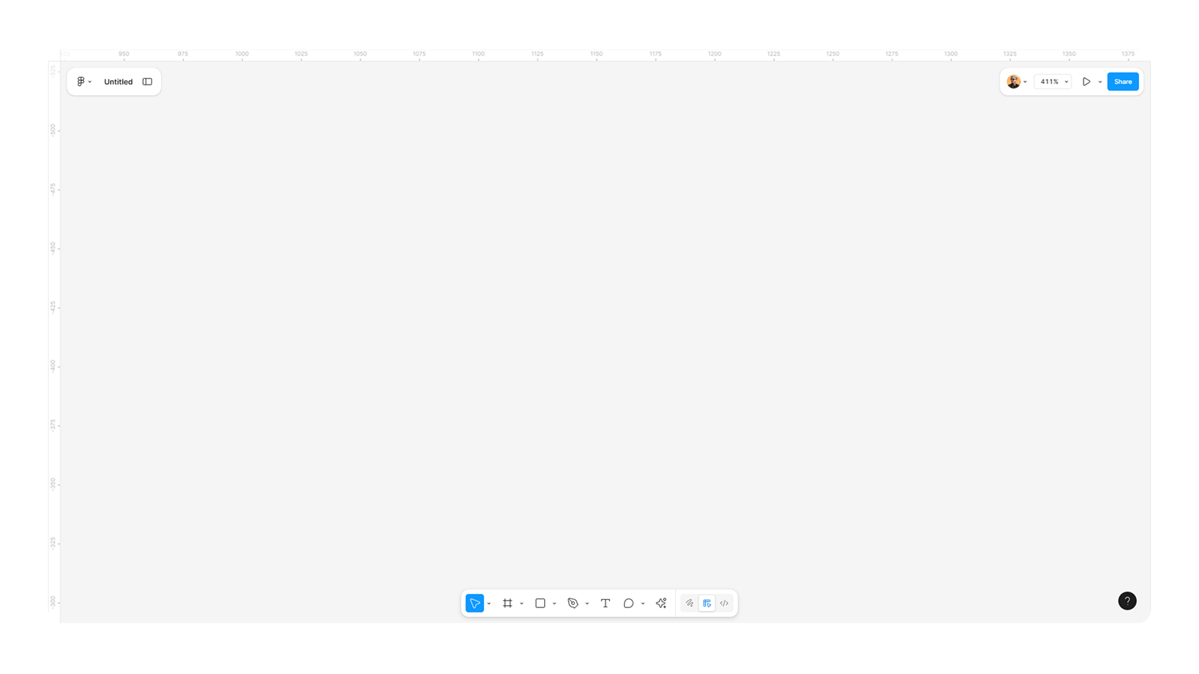Screen dimensions: 1199x674
Task: Open the Actions sparkle tool
Action: coord(661,603)
